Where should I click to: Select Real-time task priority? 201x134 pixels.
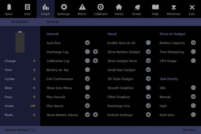click(x=193, y=115)
